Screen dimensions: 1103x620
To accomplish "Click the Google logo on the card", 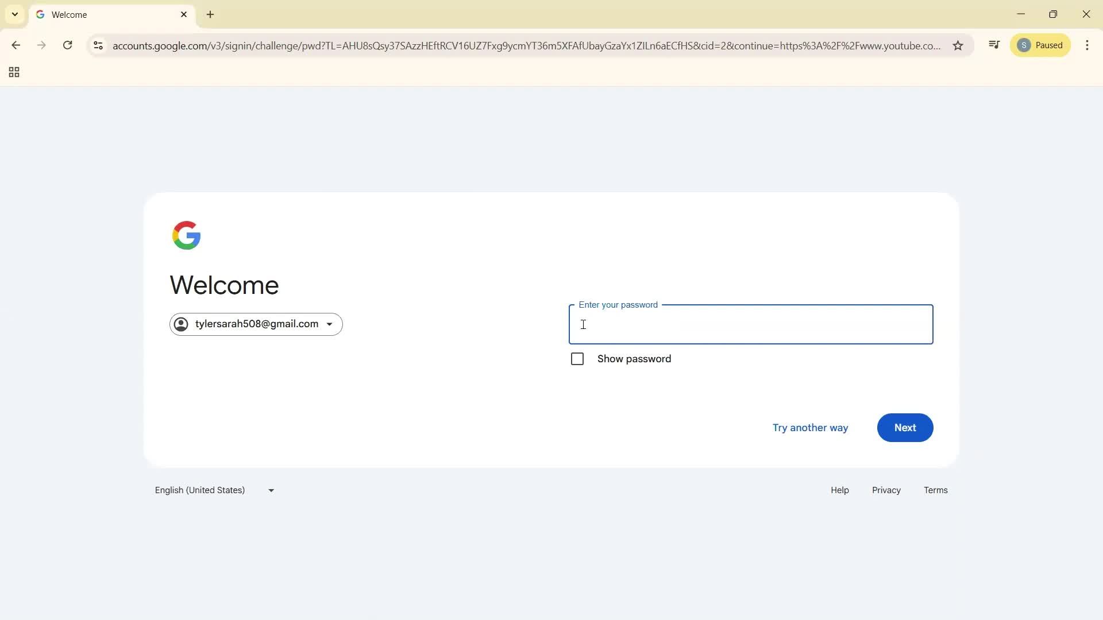I will pyautogui.click(x=186, y=235).
